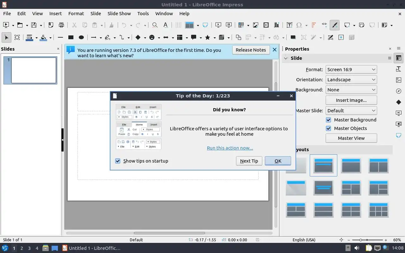The image size is (405, 253).
Task: Click the OK button in Tip dialog
Action: click(278, 161)
